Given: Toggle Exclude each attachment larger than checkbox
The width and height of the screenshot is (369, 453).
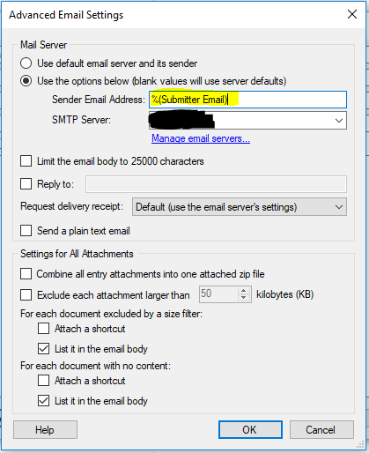Looking at the screenshot, I should [x=26, y=294].
